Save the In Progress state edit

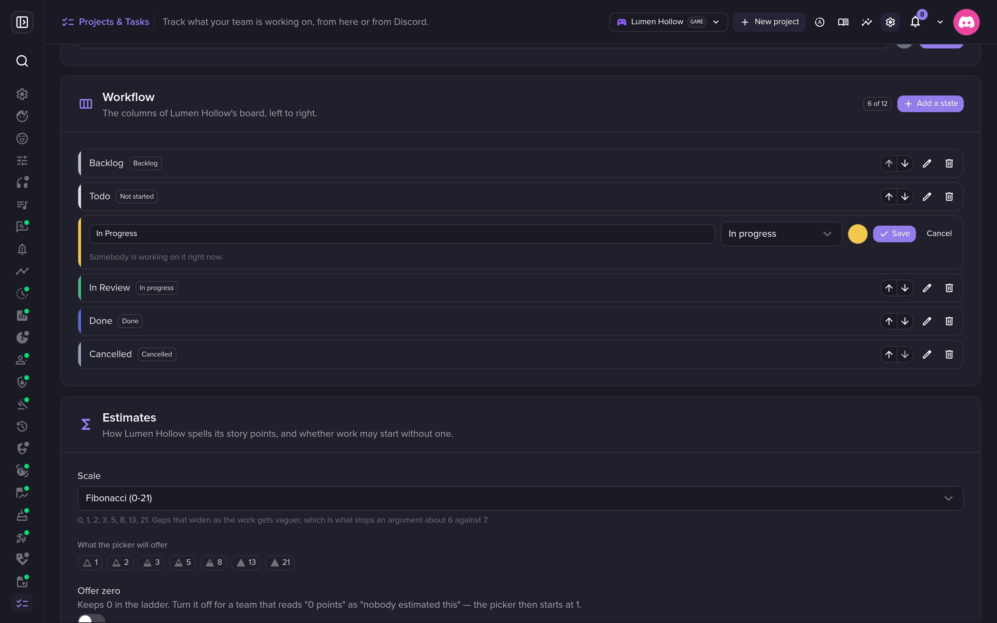(x=895, y=234)
